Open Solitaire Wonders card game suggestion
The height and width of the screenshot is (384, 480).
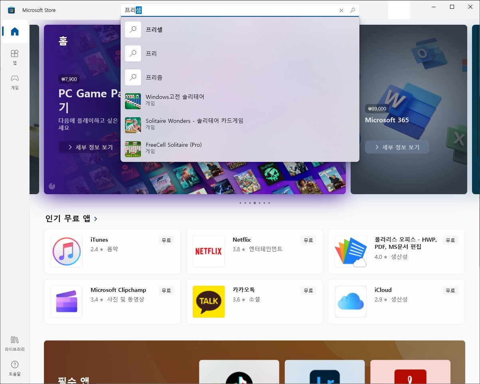click(x=240, y=125)
